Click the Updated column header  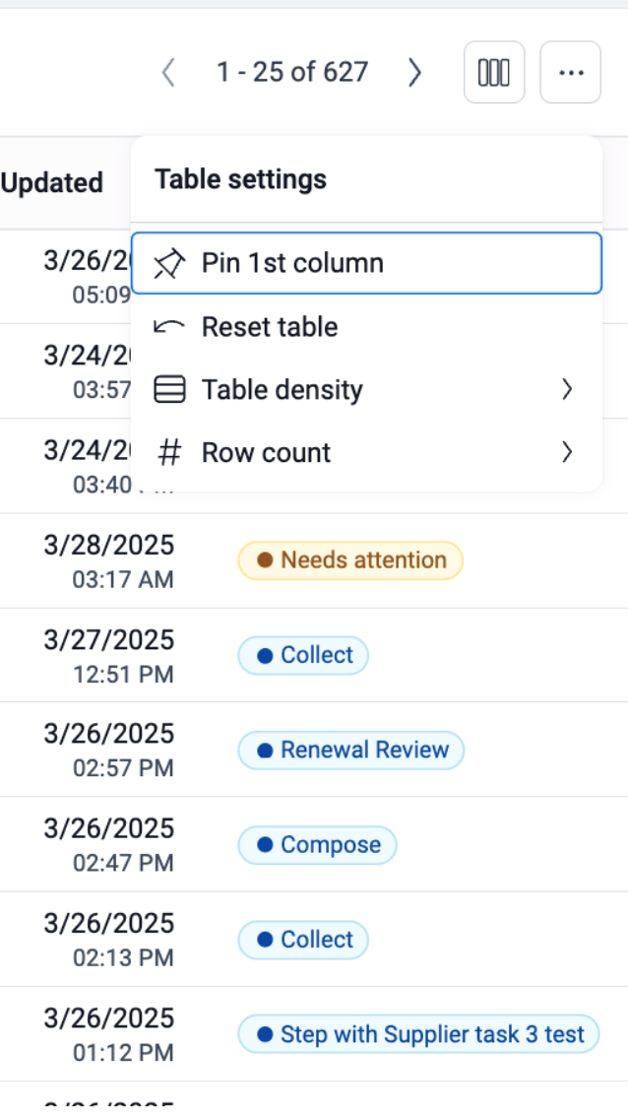(x=52, y=183)
